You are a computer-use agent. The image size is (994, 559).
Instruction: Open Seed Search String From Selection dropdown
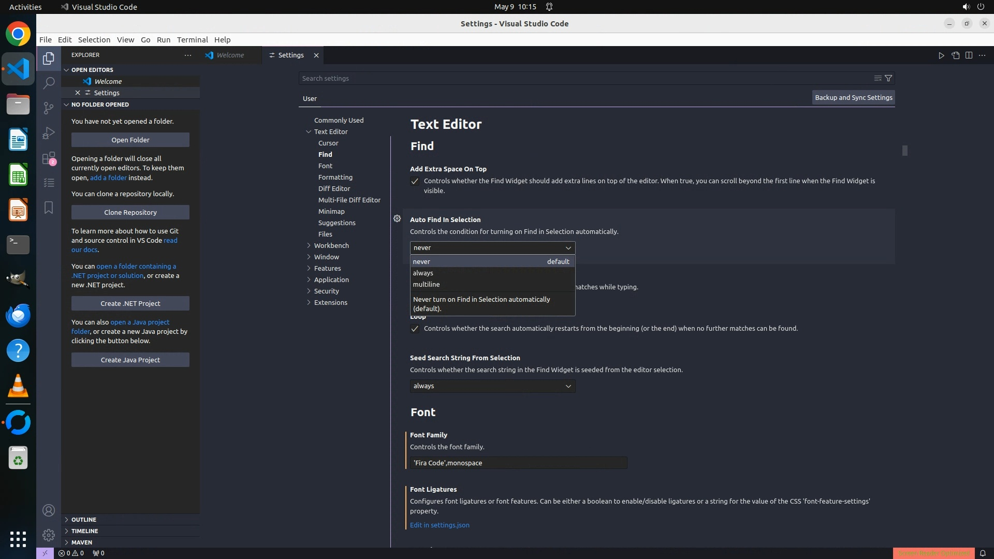(x=492, y=386)
